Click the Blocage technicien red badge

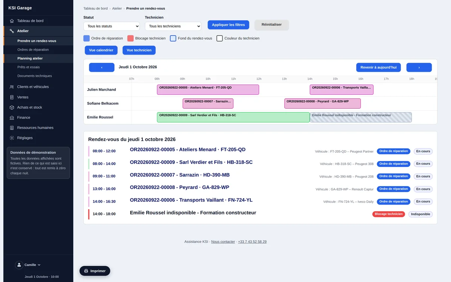click(389, 214)
